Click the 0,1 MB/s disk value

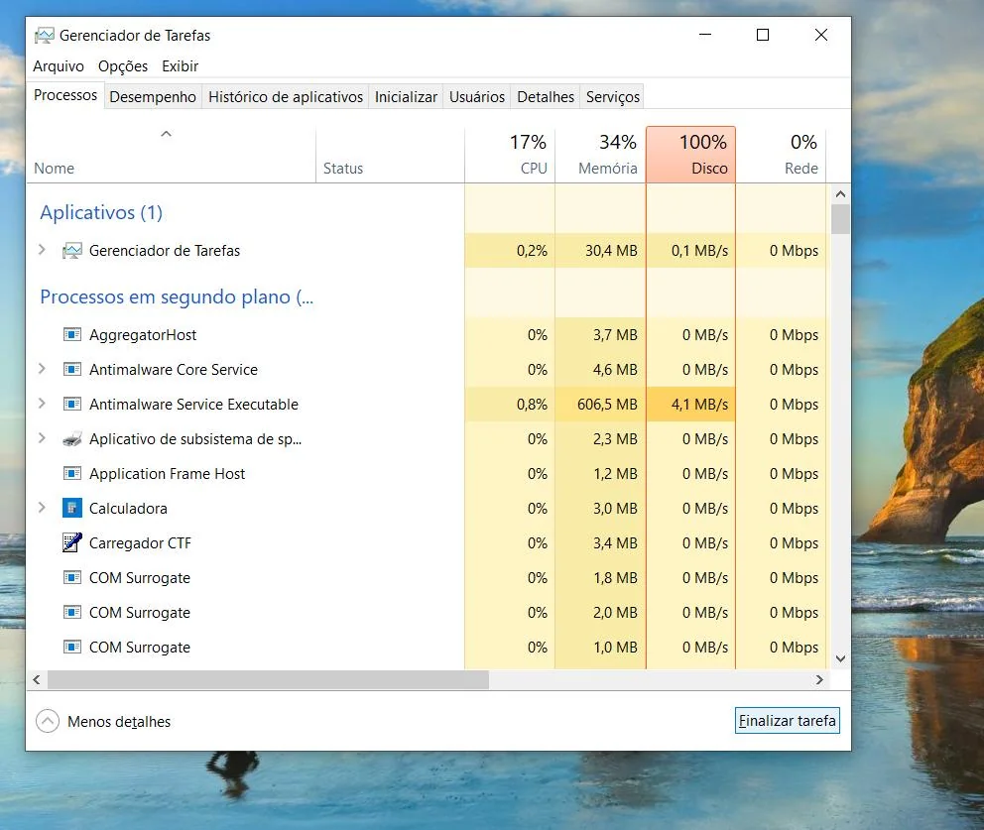[699, 251]
